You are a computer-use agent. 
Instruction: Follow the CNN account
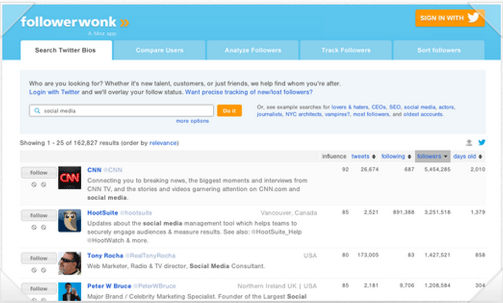(x=39, y=173)
